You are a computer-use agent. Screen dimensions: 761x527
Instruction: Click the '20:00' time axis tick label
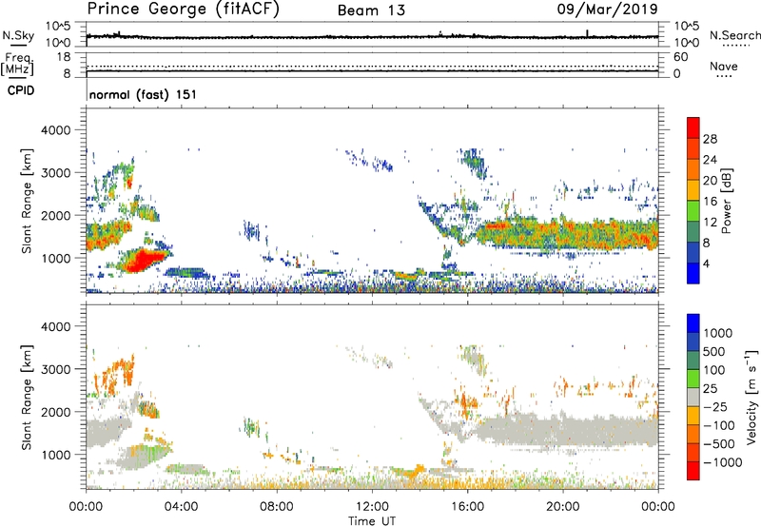pos(562,506)
